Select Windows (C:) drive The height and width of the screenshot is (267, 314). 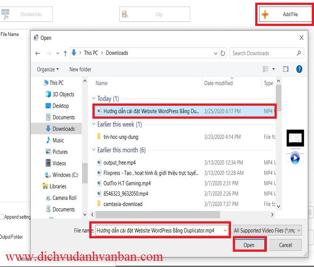point(65,175)
